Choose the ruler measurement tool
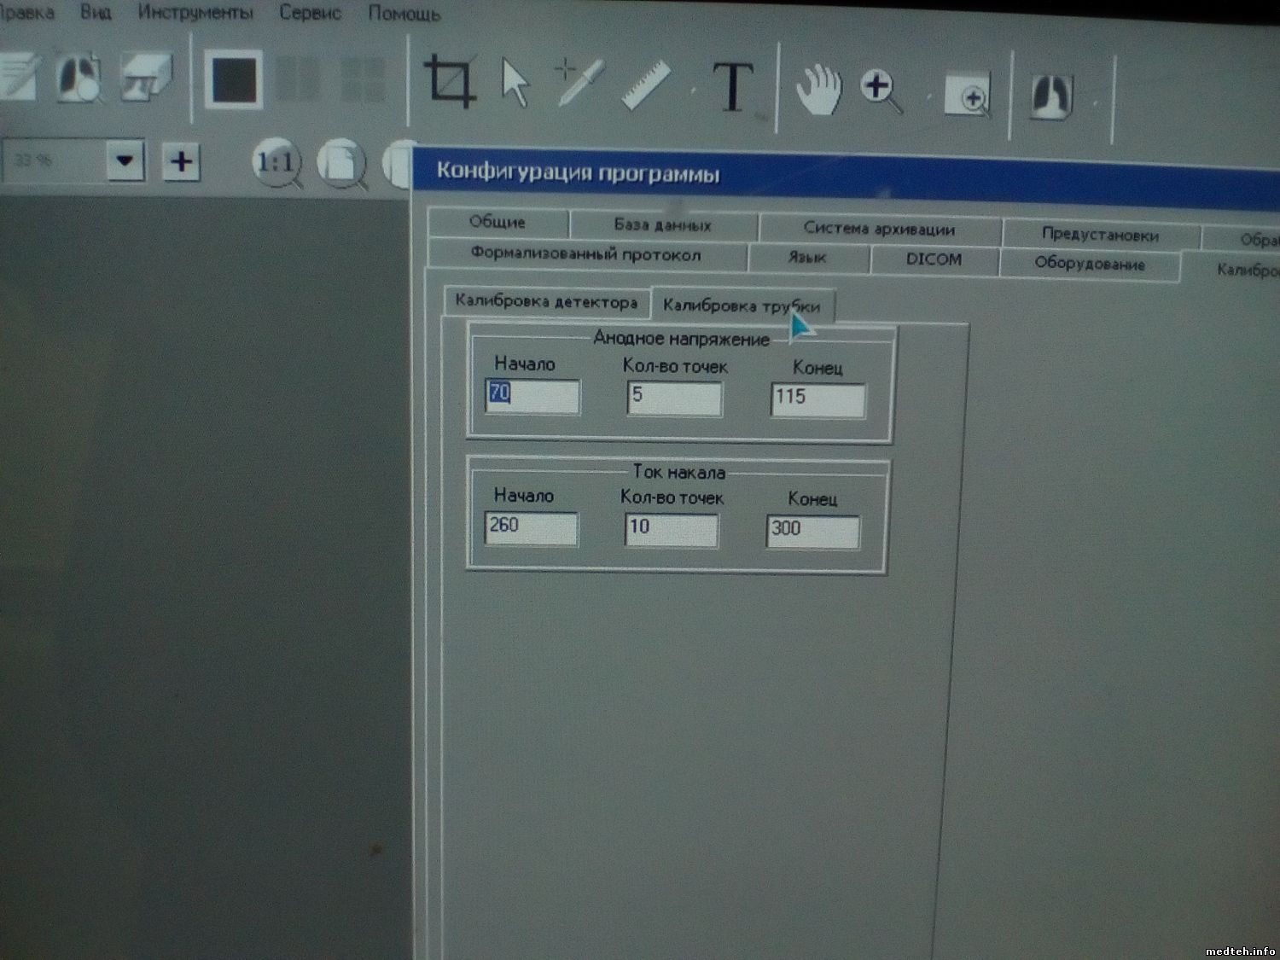1280x960 pixels. [645, 85]
